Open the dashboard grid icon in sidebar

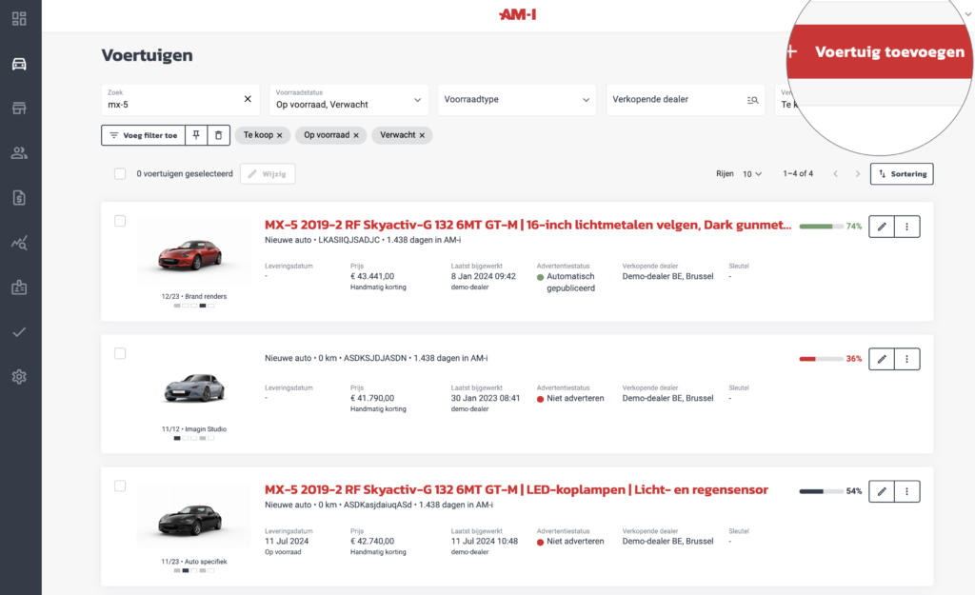(x=19, y=19)
